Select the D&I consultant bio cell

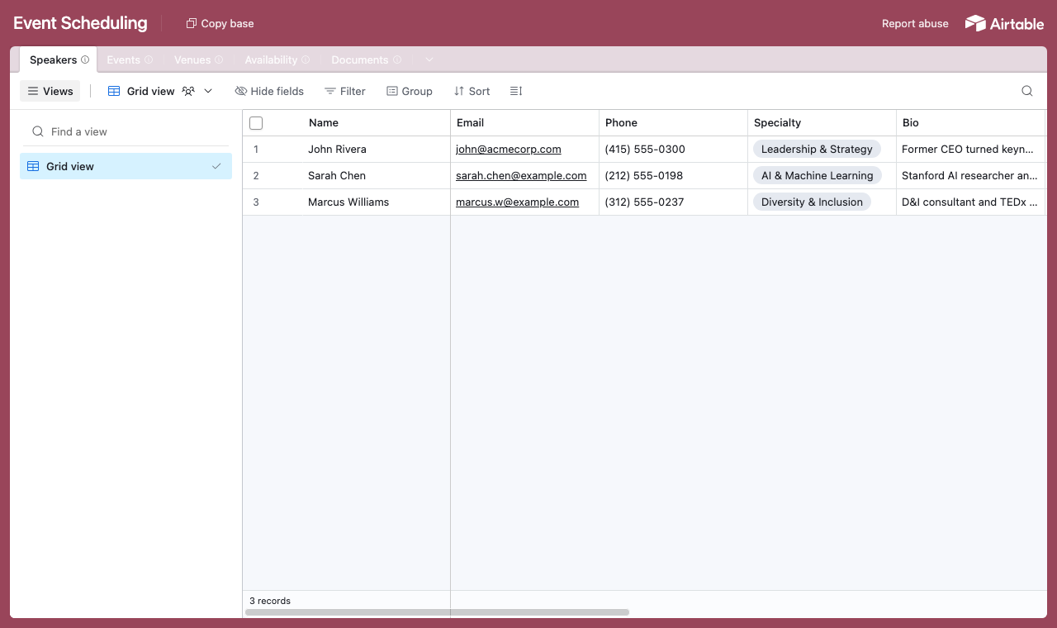pyautogui.click(x=970, y=202)
